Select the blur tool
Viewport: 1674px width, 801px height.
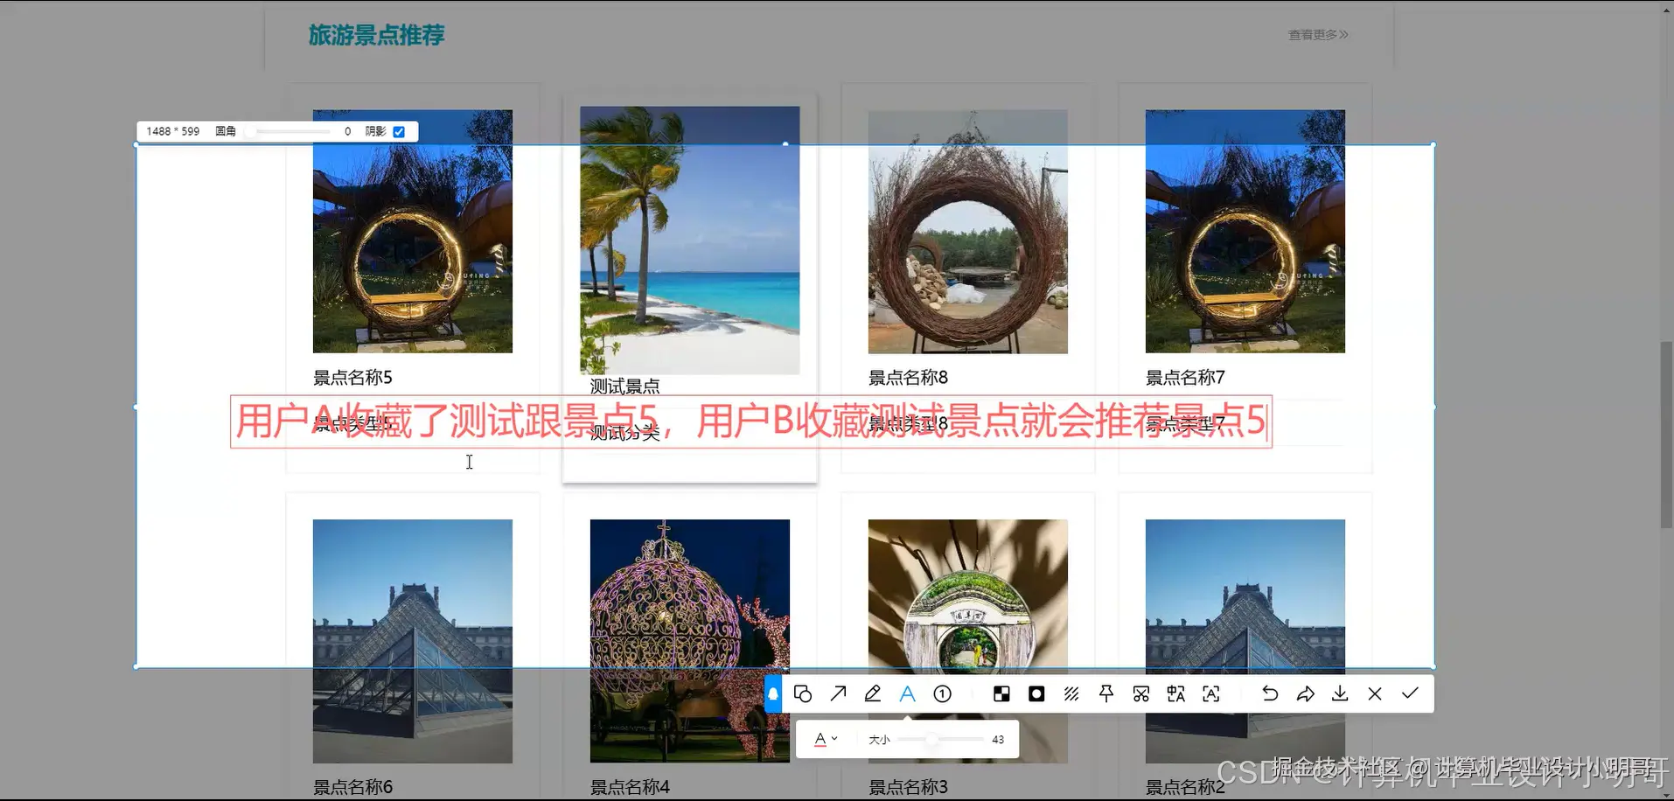pos(1036,693)
